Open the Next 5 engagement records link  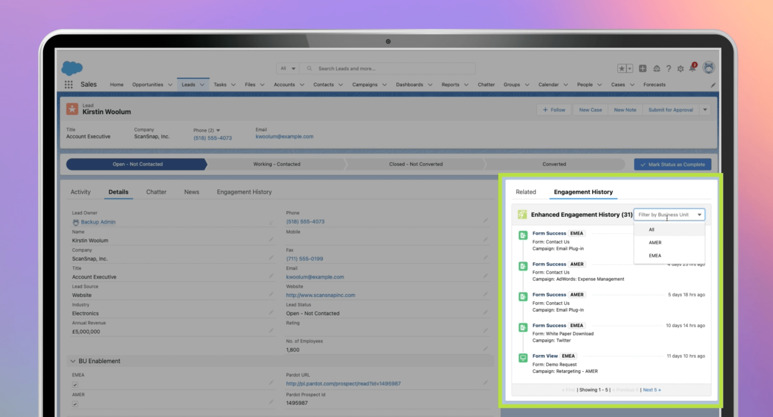click(x=652, y=390)
